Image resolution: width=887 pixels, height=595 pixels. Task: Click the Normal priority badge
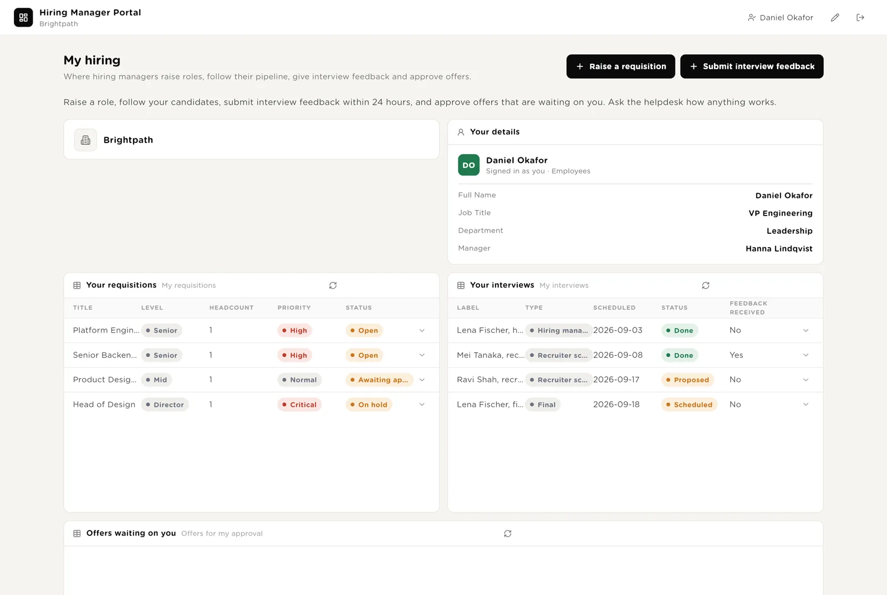299,380
